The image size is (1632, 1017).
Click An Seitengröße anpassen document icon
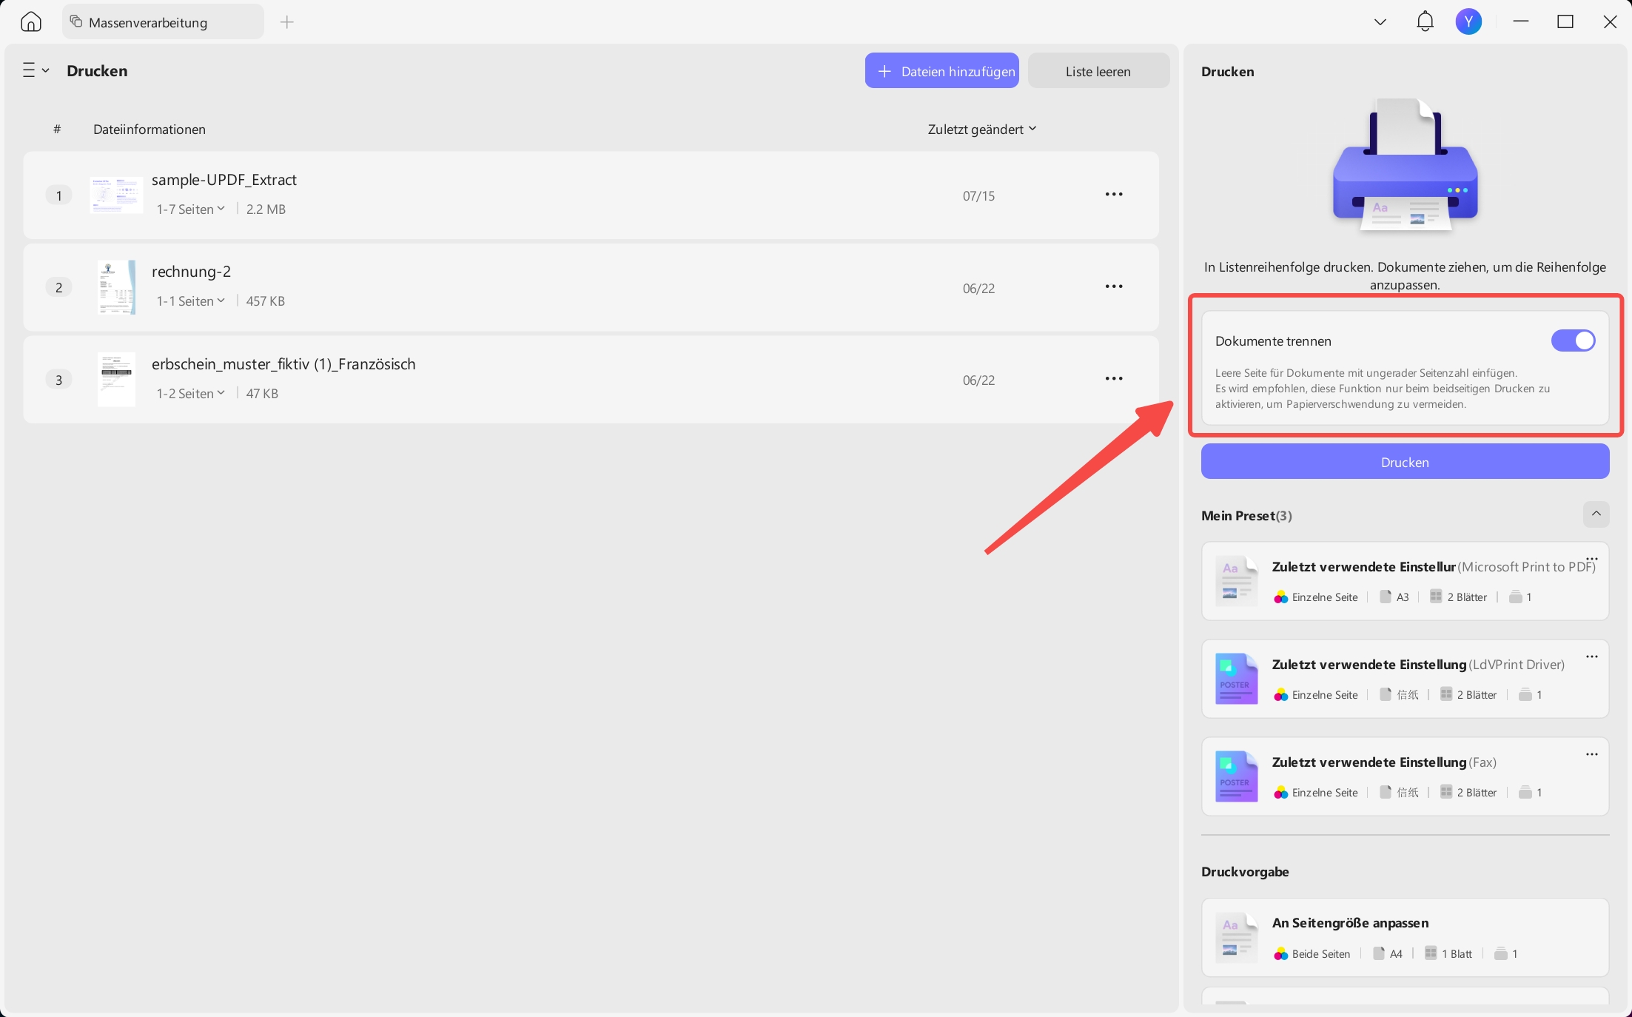[1236, 938]
